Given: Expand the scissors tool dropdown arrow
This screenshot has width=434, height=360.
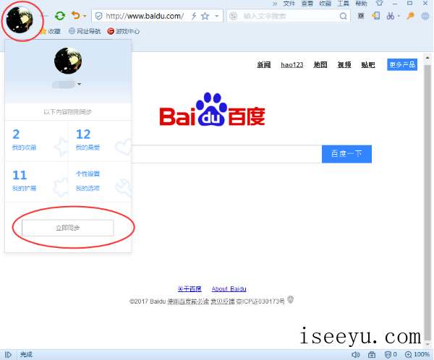Looking at the screenshot, I should pos(399,16).
